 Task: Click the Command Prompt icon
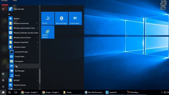[x=12, y=52]
